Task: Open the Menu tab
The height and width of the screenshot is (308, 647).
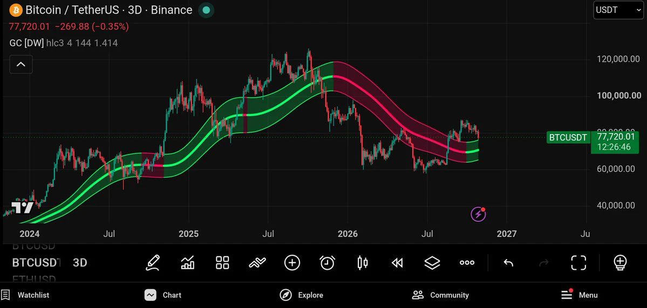Action: point(580,295)
